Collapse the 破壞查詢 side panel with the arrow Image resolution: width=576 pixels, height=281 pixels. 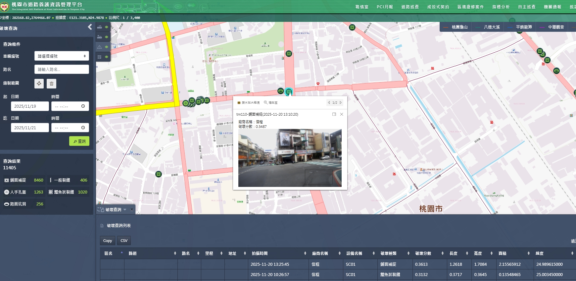90,27
